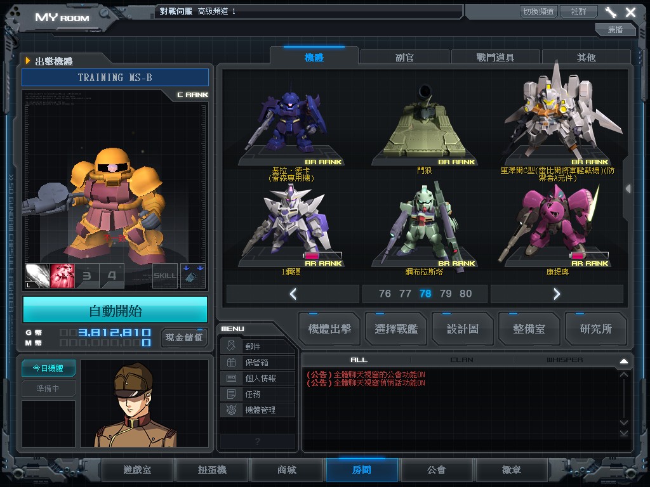The height and width of the screenshot is (487, 650).
Task: Go to 房間 room tab
Action: 362,470
